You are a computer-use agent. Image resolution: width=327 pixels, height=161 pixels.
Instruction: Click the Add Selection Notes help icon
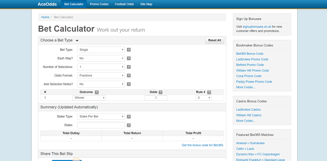point(129,84)
